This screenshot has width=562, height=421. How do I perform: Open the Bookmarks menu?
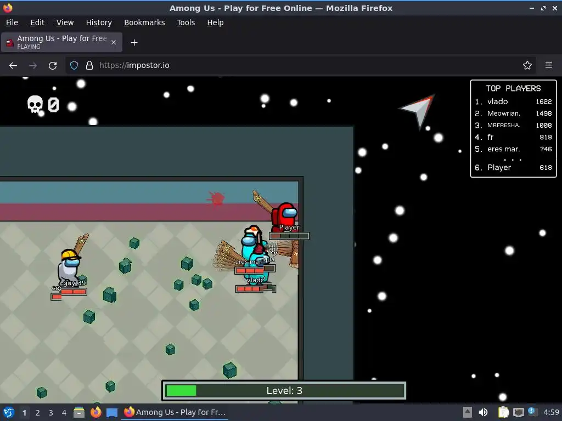(x=144, y=22)
